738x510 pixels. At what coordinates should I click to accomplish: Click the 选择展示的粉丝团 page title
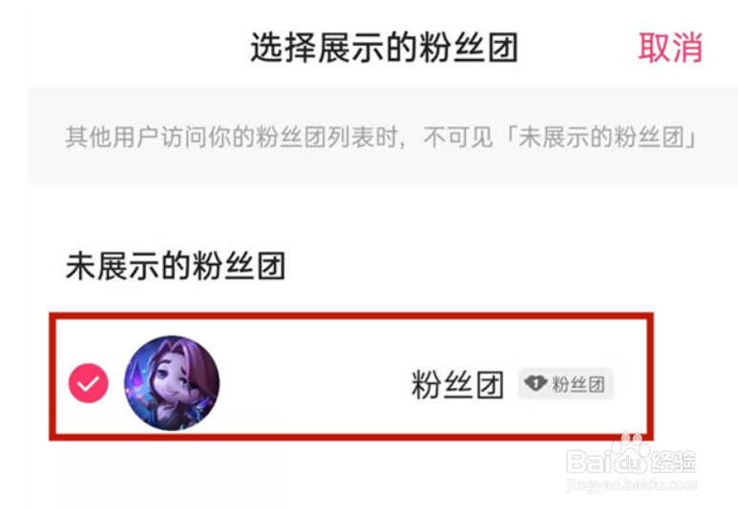[385, 48]
